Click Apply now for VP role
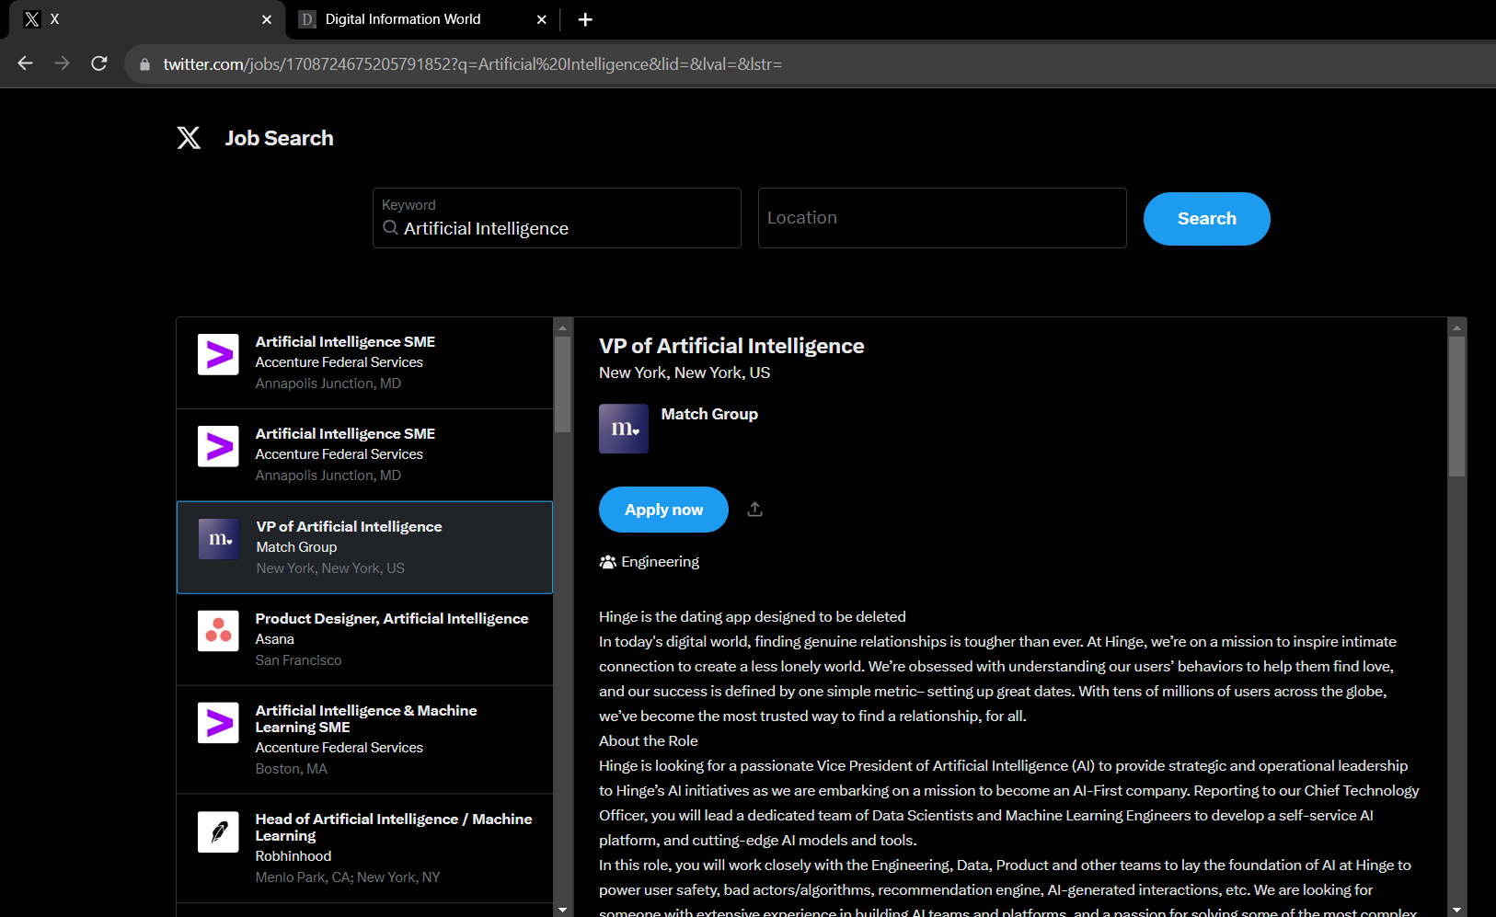Viewport: 1496px width, 917px height. (663, 510)
